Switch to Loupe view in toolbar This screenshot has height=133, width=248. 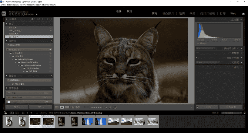tap(62, 107)
